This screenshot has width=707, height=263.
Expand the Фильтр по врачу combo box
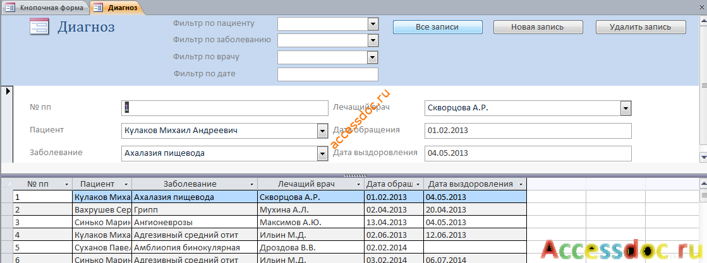point(372,57)
